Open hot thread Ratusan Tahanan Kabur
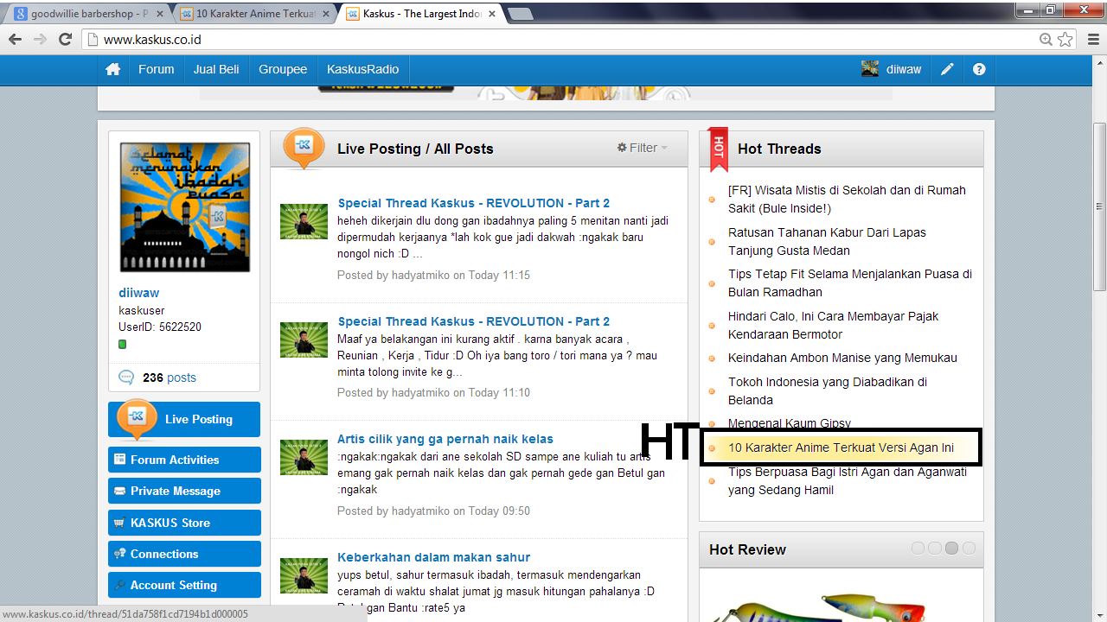This screenshot has width=1107, height=622. pyautogui.click(x=827, y=241)
